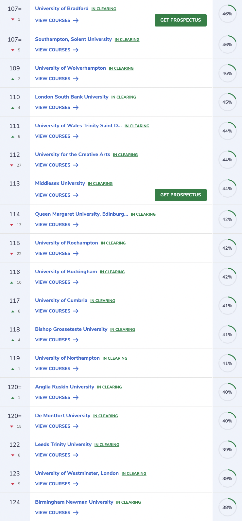Click green up arrow for University of Wolverhampton
This screenshot has height=521, width=242.
point(13,79)
